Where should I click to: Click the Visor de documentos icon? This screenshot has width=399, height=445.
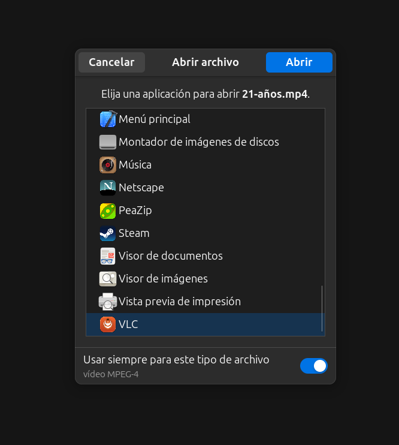point(108,256)
